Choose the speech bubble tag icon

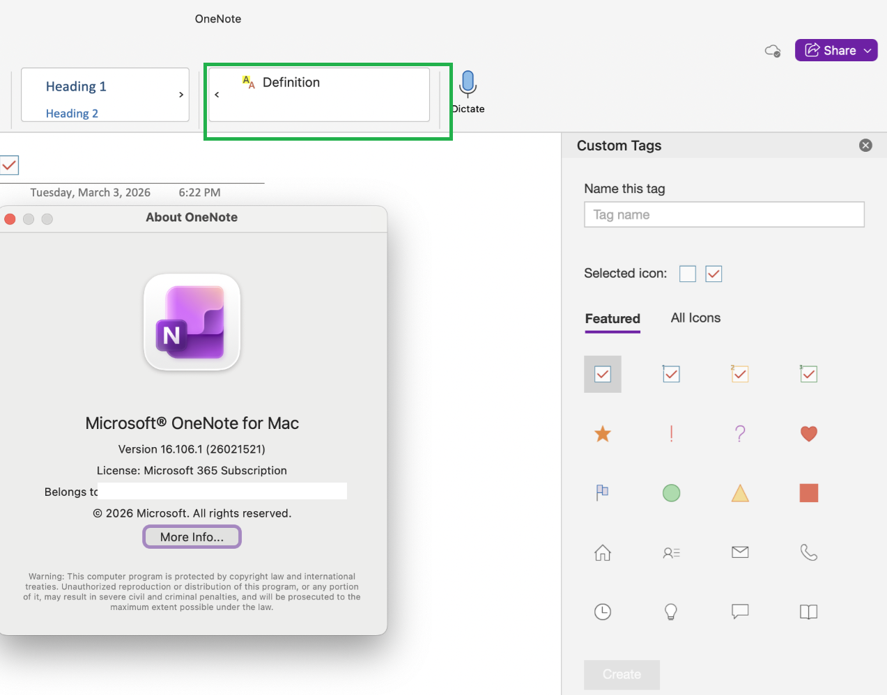[x=740, y=611]
